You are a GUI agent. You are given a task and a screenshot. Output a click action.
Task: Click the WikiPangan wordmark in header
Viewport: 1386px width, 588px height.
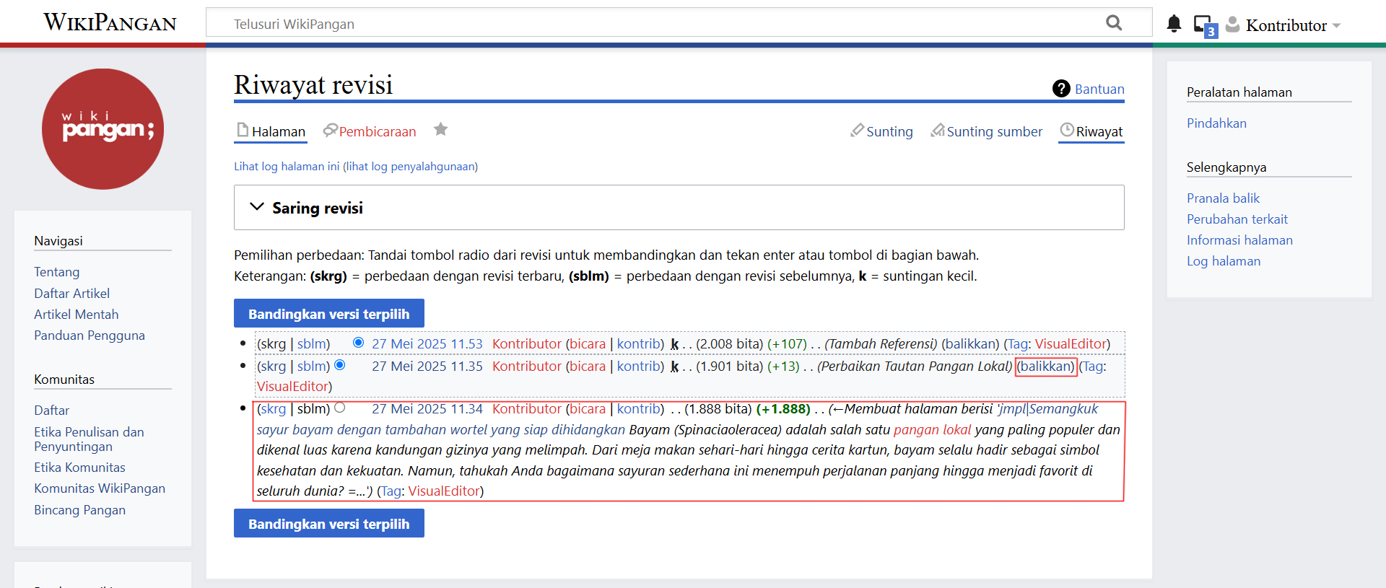(110, 22)
